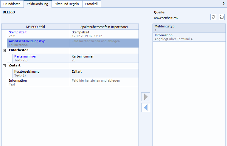Image resolution: width=227 pixels, height=146 pixels.
Task: Collapse the Mitarbeiter group
Action: pos(4,50)
